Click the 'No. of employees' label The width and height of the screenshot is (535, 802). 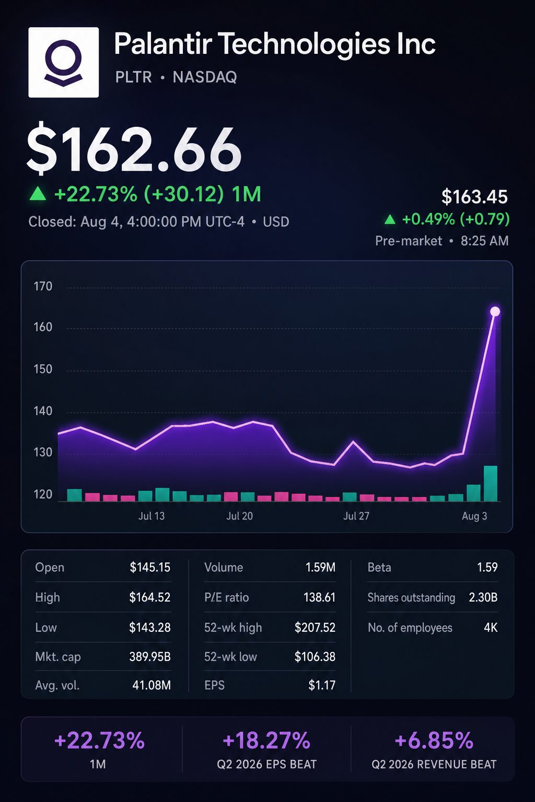(x=410, y=628)
